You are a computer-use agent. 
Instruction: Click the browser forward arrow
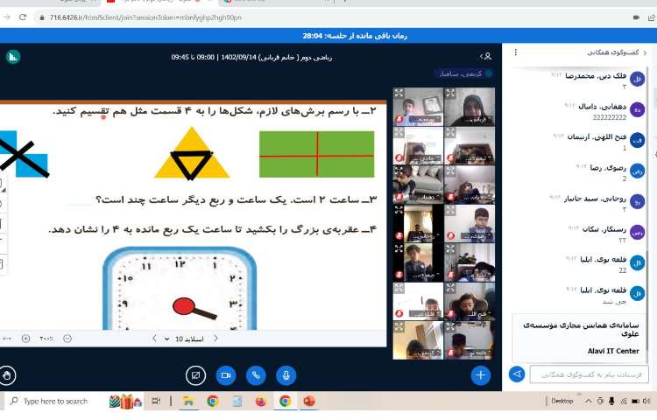[6, 17]
